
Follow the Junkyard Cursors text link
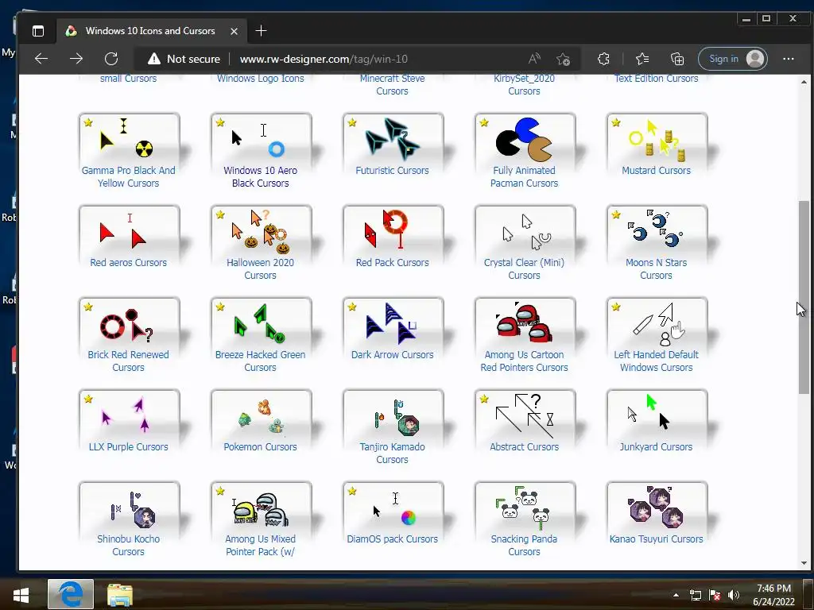[x=656, y=447]
